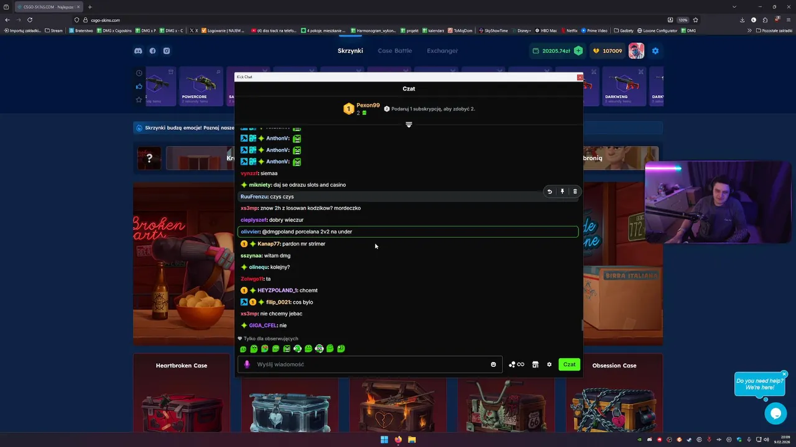Open the Heartbroken Case
This screenshot has width=796, height=447.
(x=182, y=393)
